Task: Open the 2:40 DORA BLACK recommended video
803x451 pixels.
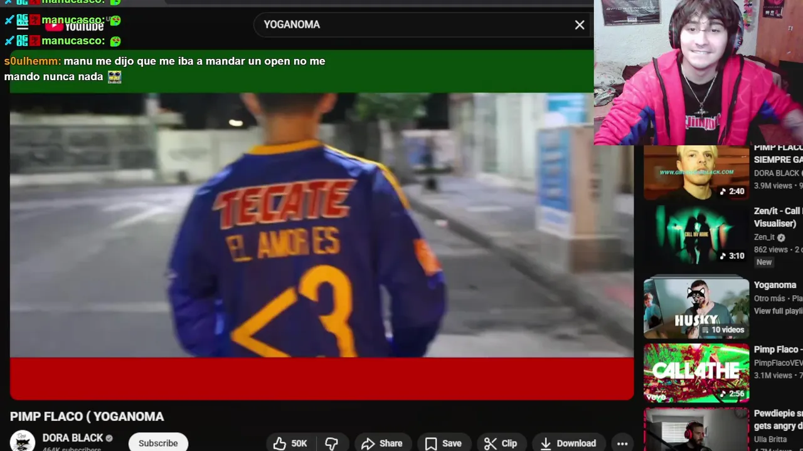Action: [696, 172]
